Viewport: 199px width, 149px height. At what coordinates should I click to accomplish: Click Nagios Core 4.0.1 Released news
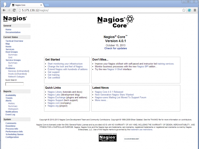coord(109,92)
